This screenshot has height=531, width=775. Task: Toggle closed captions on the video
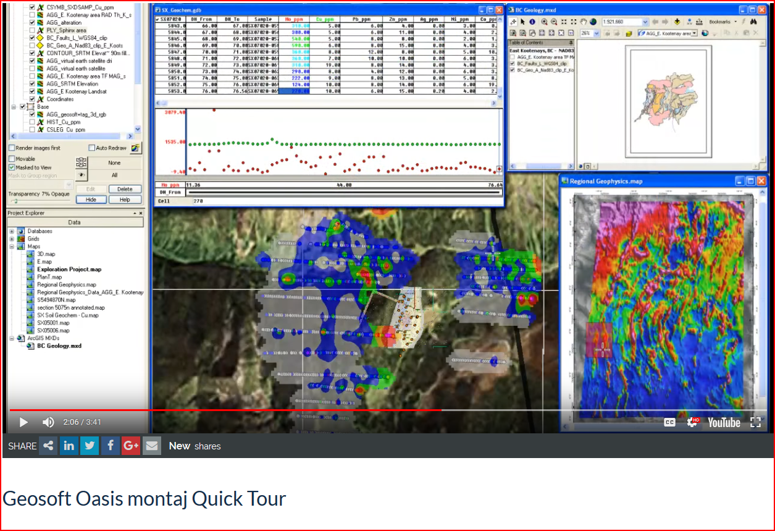tap(669, 422)
